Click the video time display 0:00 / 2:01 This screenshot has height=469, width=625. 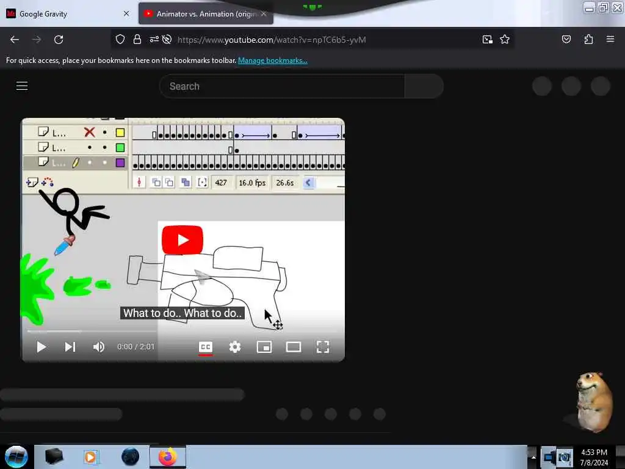click(135, 347)
